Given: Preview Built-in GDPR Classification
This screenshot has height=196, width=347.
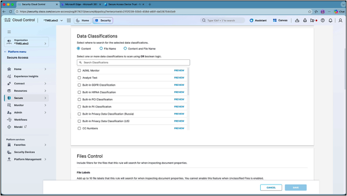Looking at the screenshot, I should tap(179, 85).
